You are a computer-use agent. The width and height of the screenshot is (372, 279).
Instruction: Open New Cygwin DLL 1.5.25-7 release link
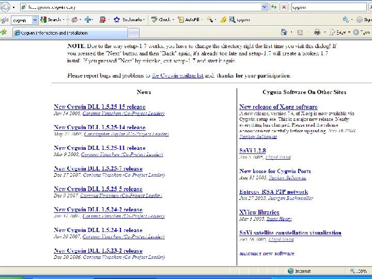pos(98,168)
